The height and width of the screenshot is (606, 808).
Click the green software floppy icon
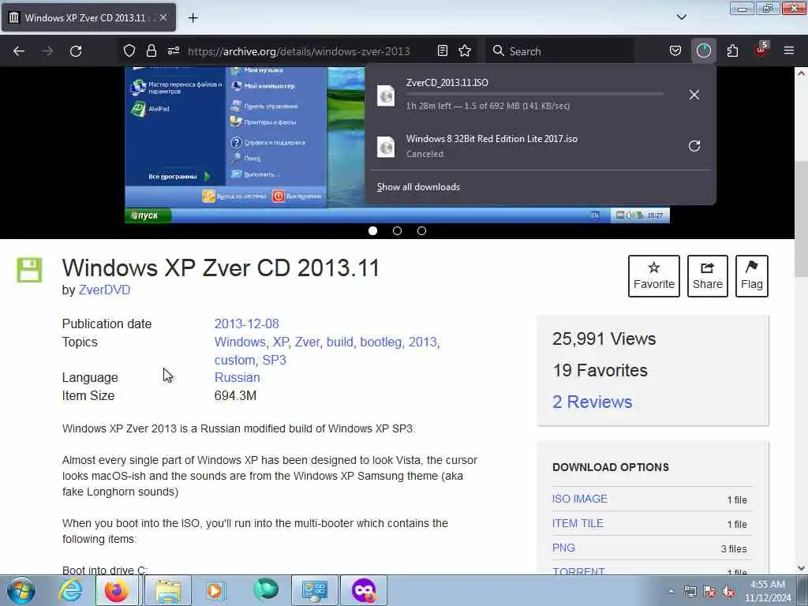(29, 270)
